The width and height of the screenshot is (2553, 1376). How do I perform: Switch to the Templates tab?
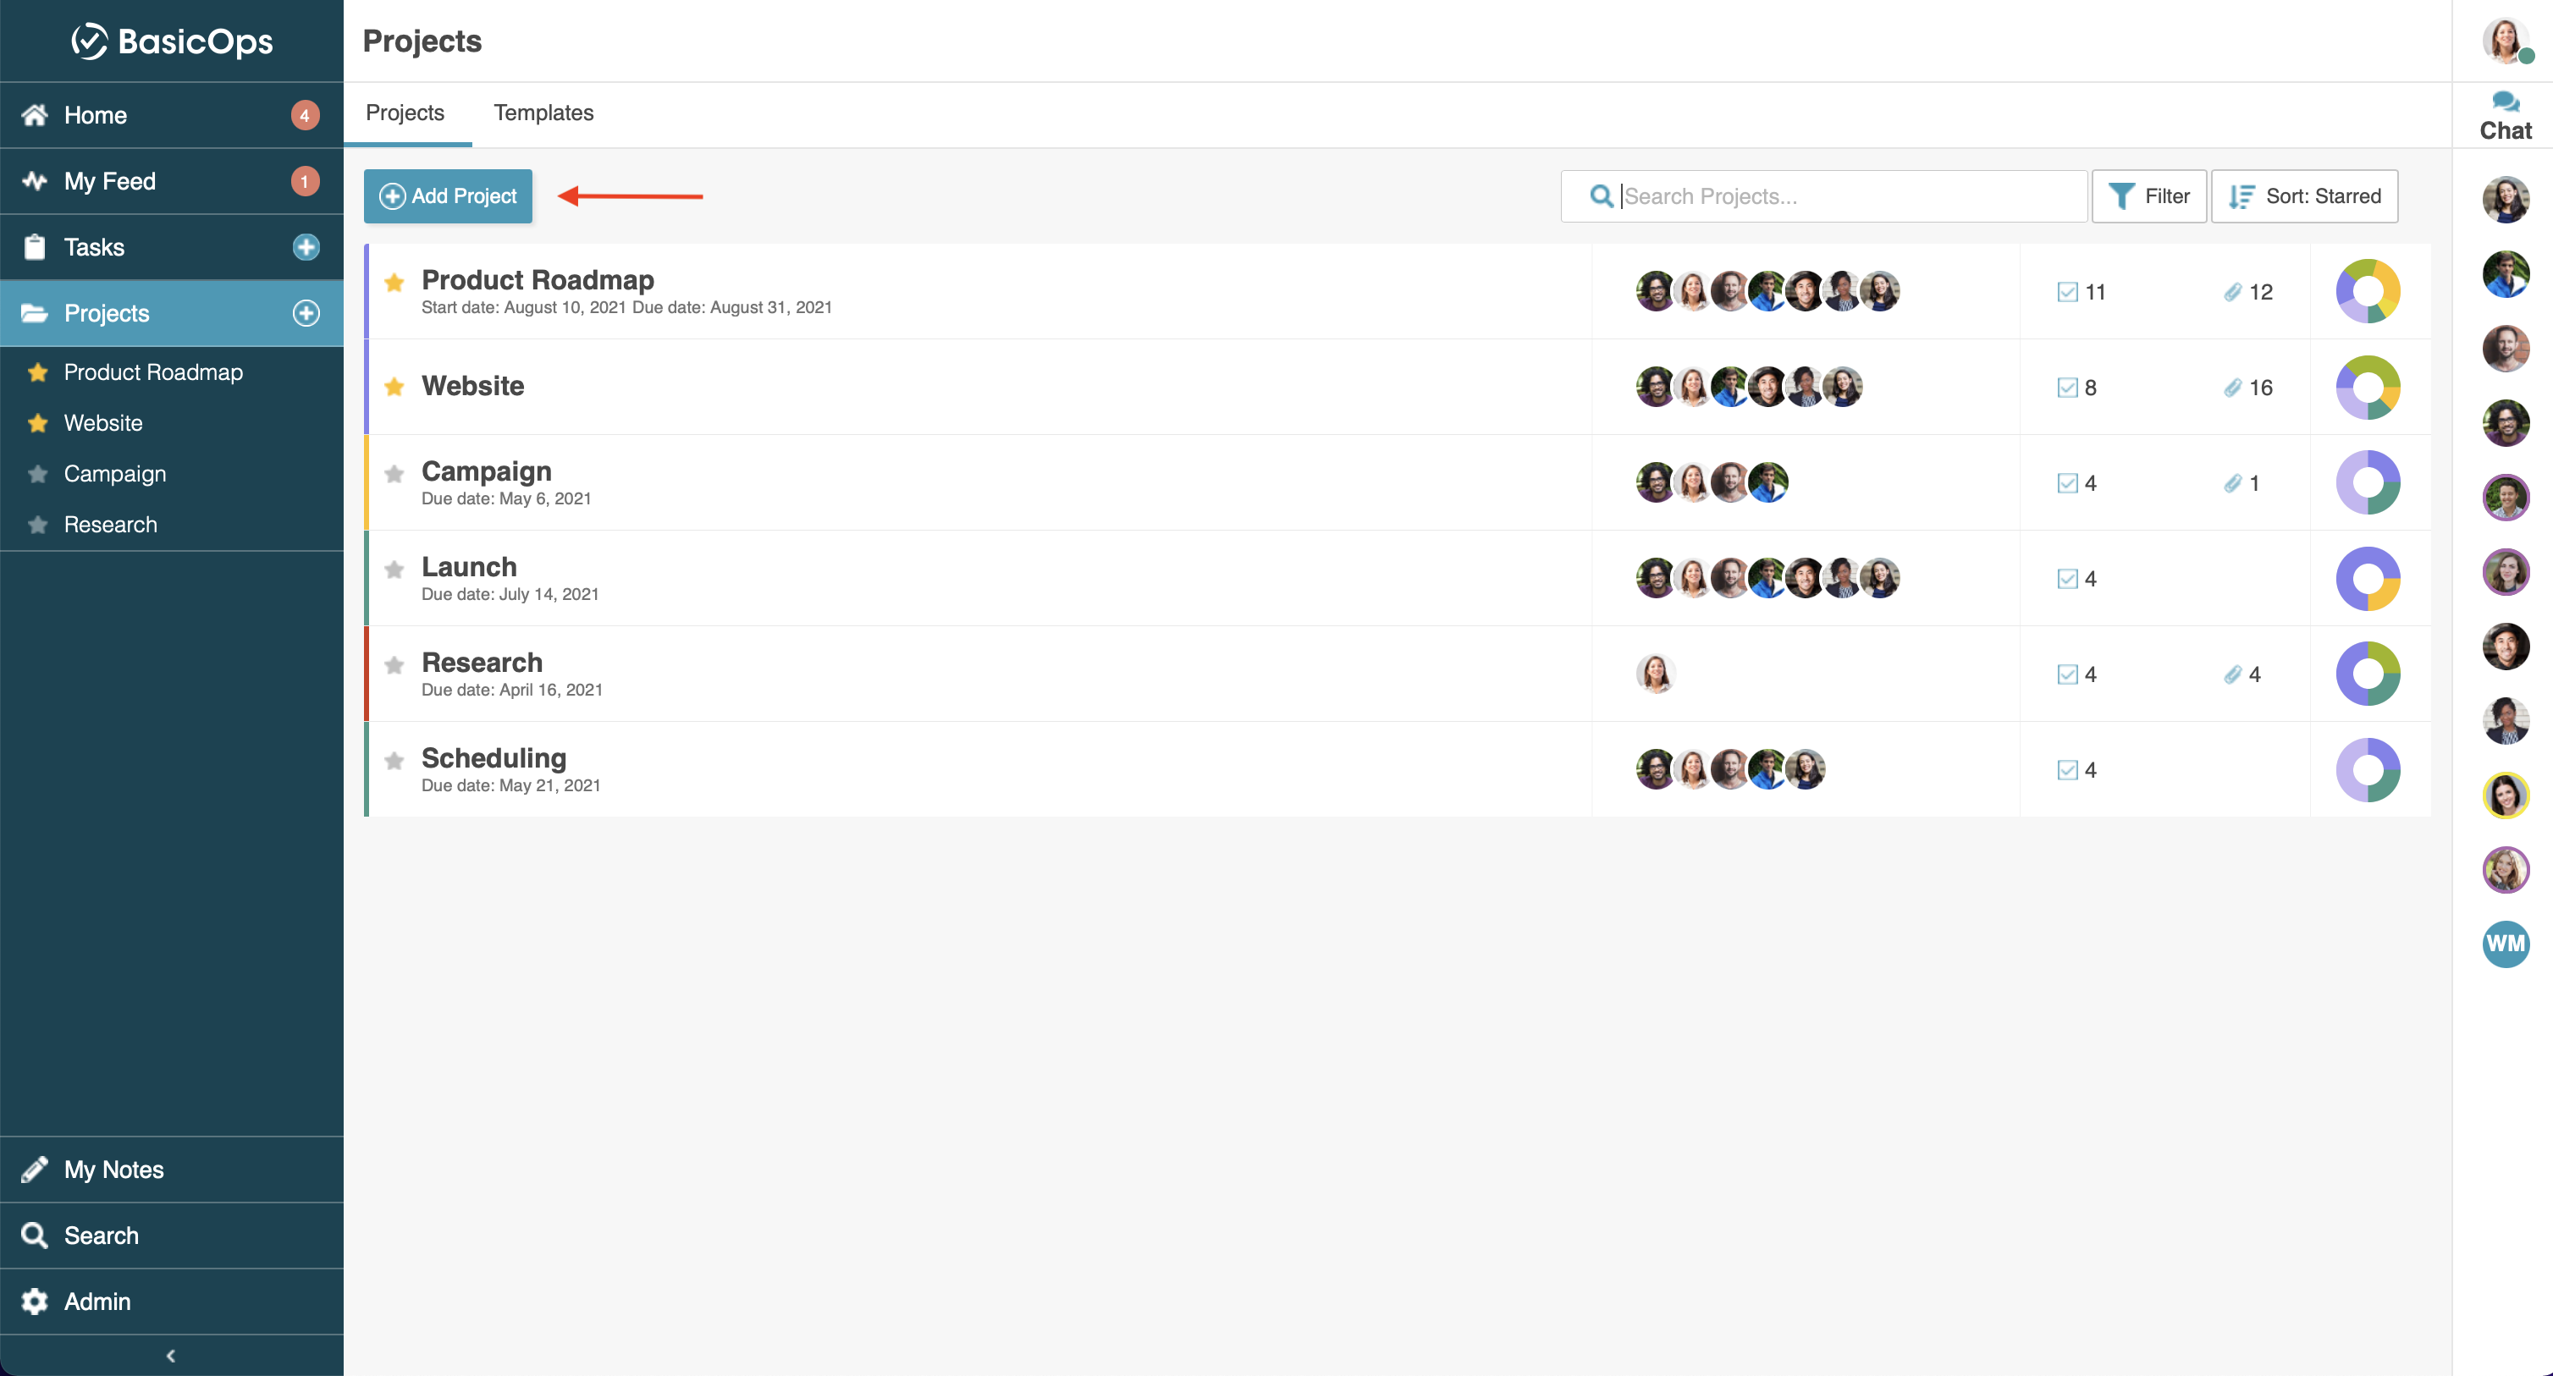point(543,113)
